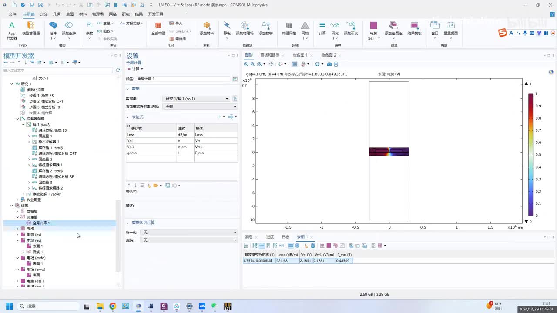This screenshot has height=313, width=557.
Task: Switch to the 查找和替换 tab
Action: 270,55
